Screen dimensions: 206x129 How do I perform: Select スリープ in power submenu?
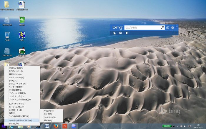coord(48,114)
